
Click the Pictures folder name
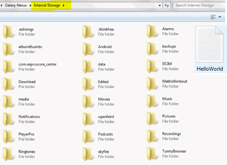(x=169, y=116)
